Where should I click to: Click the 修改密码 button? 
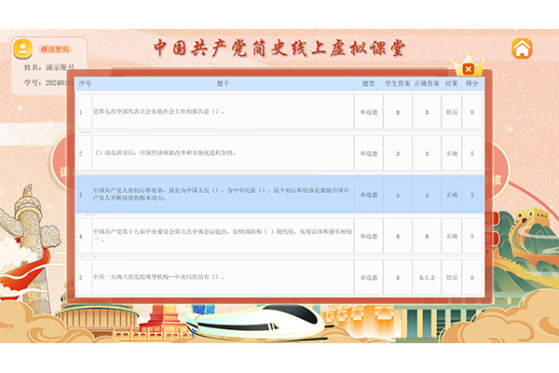55,49
